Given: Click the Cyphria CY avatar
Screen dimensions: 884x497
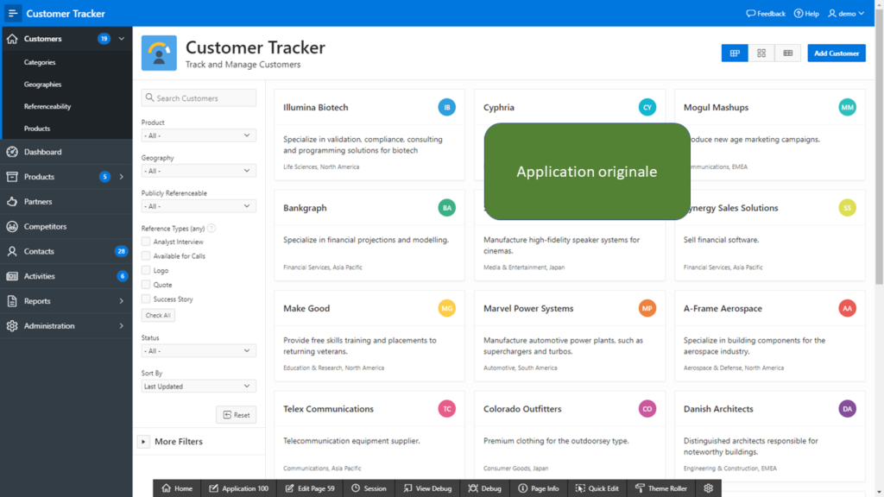Looking at the screenshot, I should point(647,107).
